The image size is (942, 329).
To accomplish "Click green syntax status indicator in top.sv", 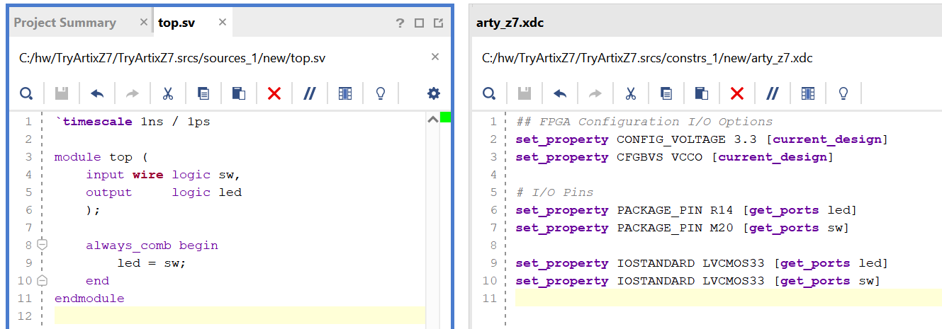I will [446, 117].
